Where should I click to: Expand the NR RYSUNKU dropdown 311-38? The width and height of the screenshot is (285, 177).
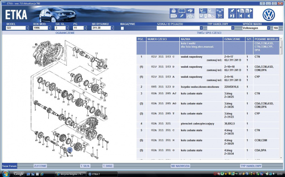(103, 28)
